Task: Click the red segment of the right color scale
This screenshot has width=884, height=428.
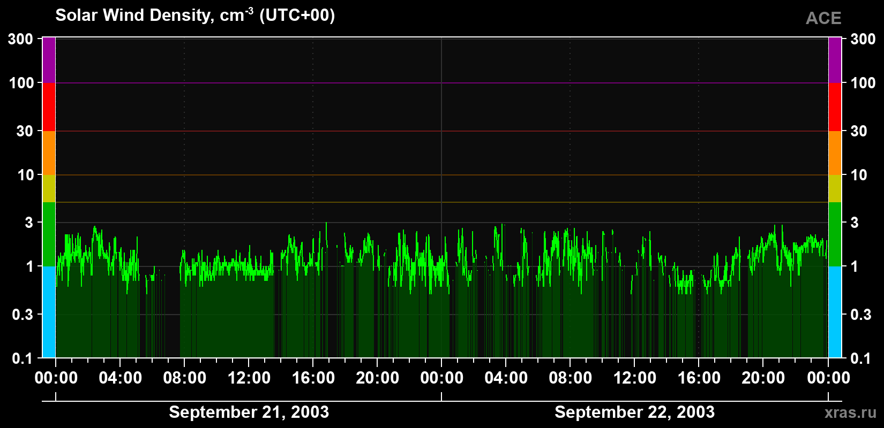Action: coord(835,107)
